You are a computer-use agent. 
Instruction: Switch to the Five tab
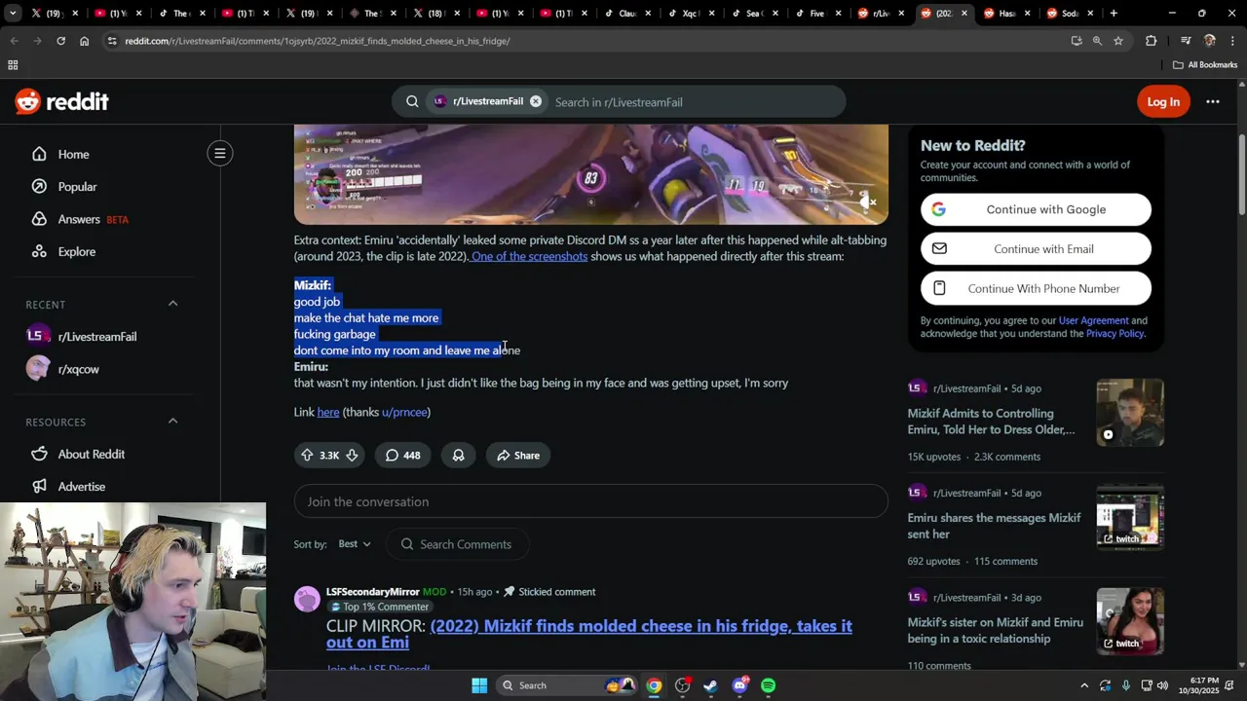point(817,14)
